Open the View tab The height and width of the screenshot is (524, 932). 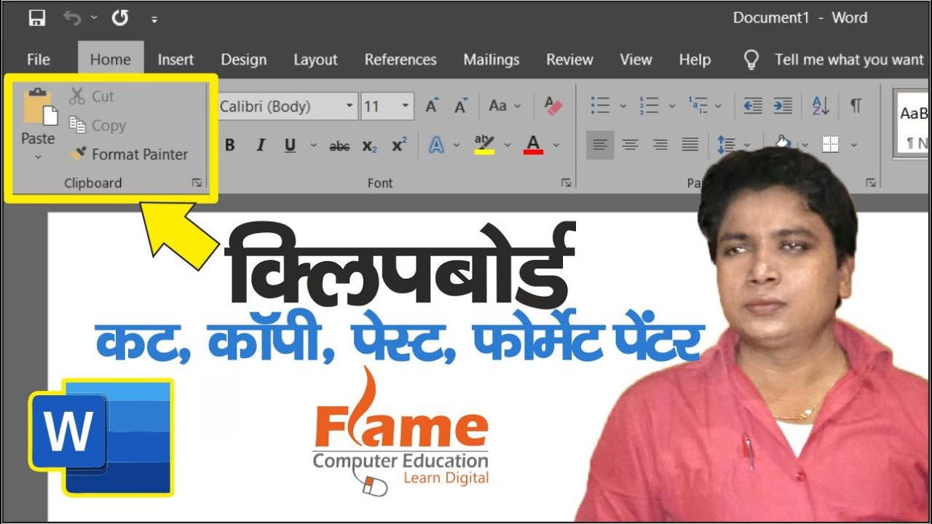tap(636, 60)
